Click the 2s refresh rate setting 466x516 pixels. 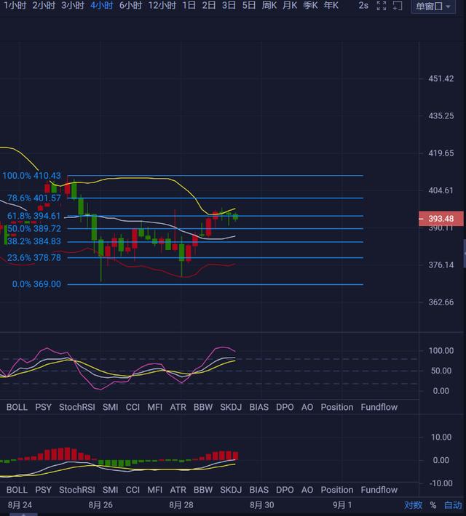tap(363, 6)
